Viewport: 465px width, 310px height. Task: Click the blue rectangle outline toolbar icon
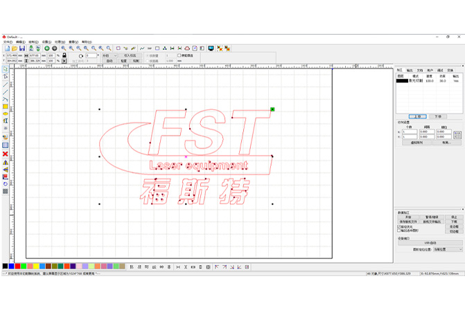click(x=157, y=48)
